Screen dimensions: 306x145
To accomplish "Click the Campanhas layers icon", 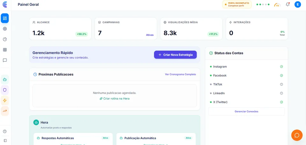I will [x=99, y=22].
